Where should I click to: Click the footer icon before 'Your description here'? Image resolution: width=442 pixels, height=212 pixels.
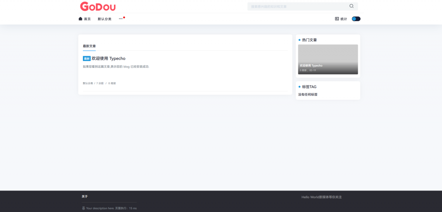pos(83,208)
